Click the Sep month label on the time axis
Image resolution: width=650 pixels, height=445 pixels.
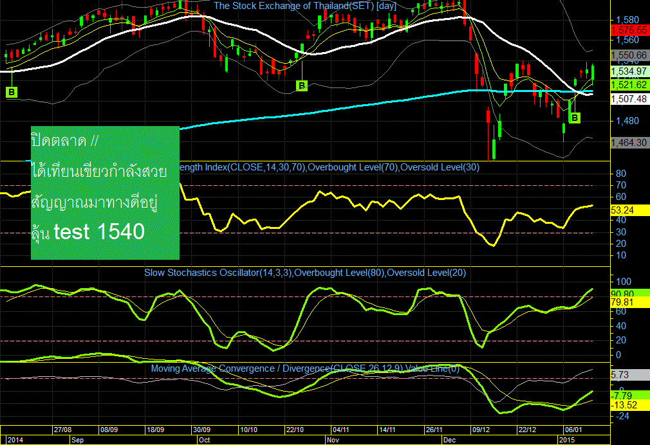point(77,440)
